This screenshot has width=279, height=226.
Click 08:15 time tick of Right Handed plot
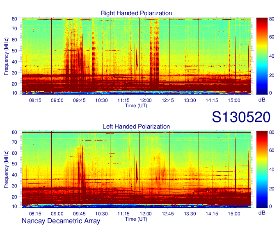[35, 100]
